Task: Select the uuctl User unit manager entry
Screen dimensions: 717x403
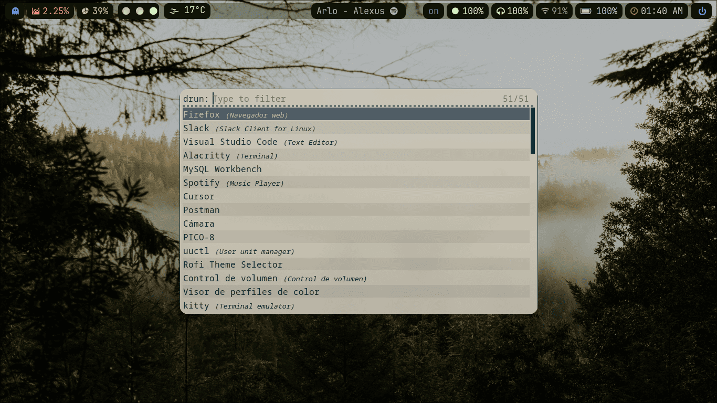Action: [x=356, y=251]
